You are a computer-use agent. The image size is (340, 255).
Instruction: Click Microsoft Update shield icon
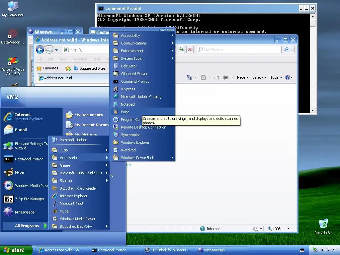pyautogui.click(x=55, y=140)
